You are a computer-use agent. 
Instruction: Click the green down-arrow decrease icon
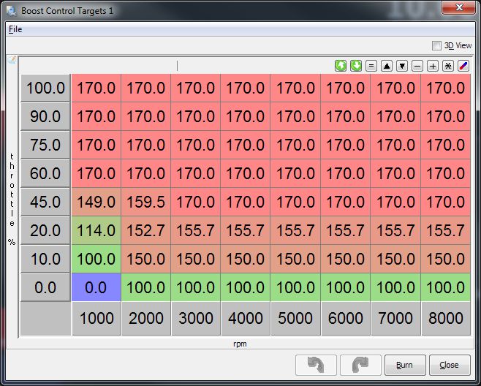point(356,66)
